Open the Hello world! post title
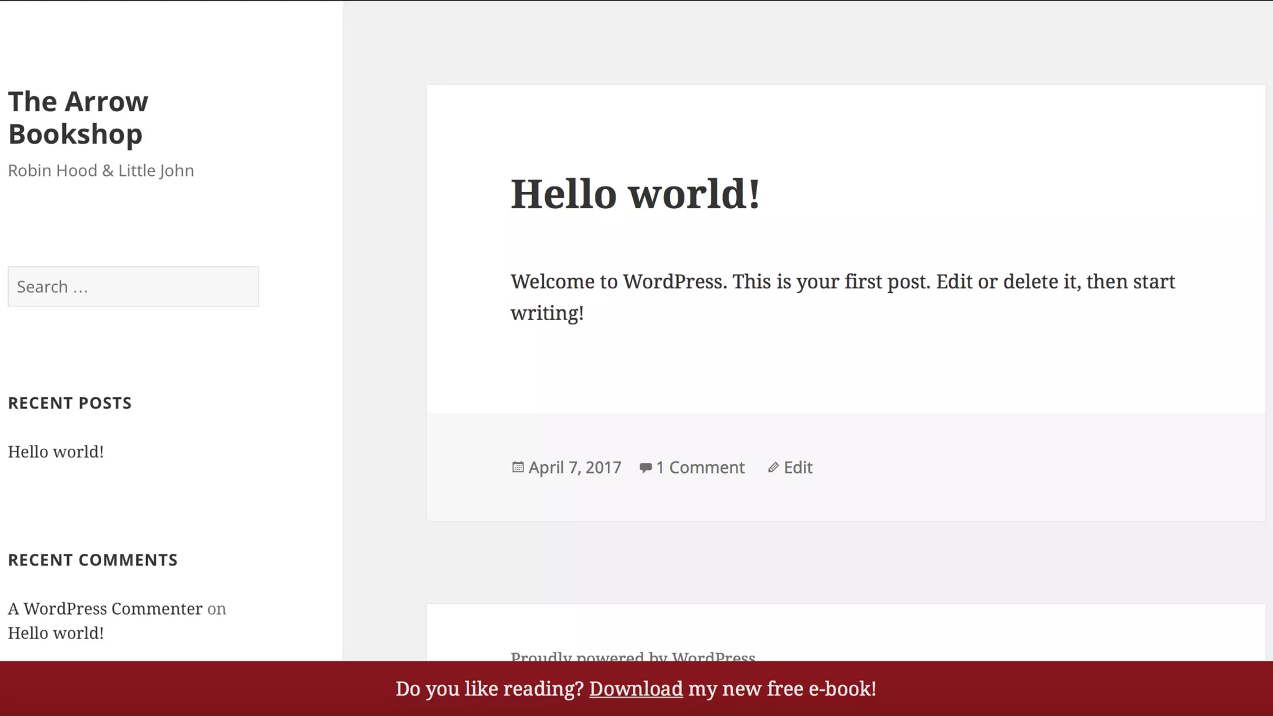Screen dimensions: 1273x716 click(x=635, y=193)
